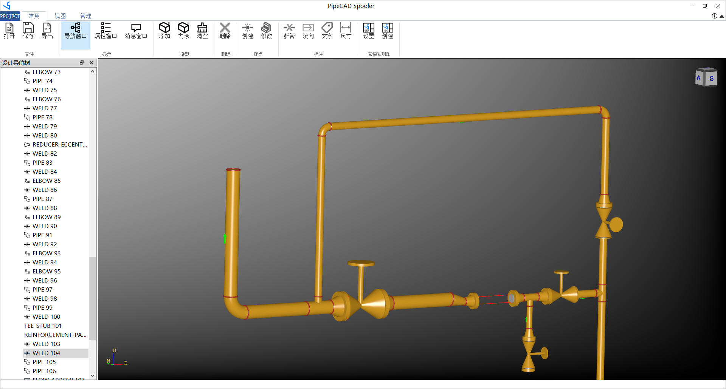Open isometric drawing 设置 settings
This screenshot has height=389, width=726.
click(x=369, y=31)
